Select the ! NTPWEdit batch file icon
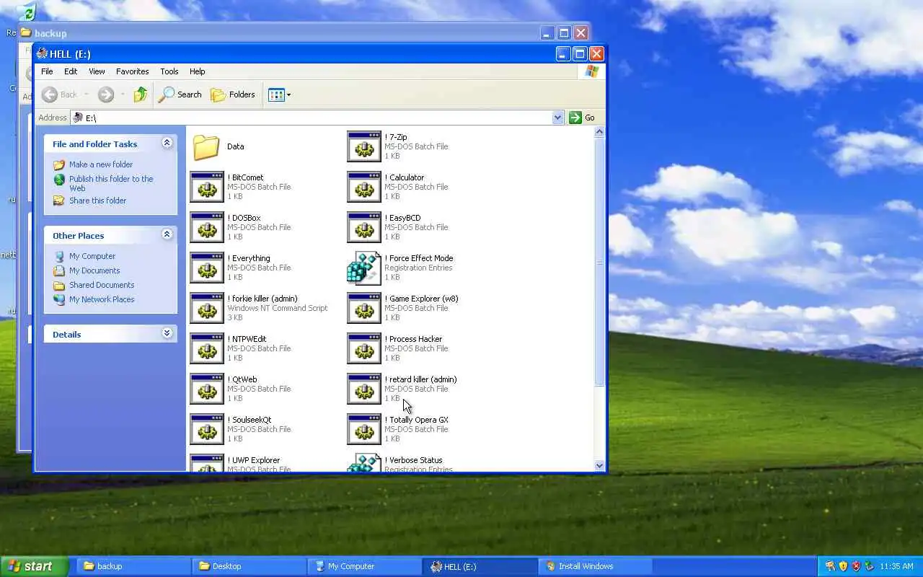Image resolution: width=923 pixels, height=577 pixels. click(x=207, y=348)
